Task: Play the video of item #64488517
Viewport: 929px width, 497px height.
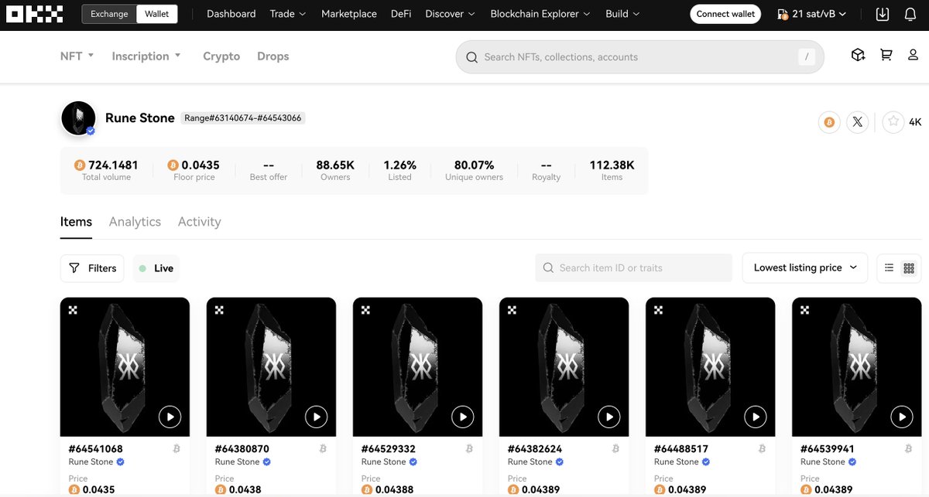Action: pyautogui.click(x=755, y=417)
